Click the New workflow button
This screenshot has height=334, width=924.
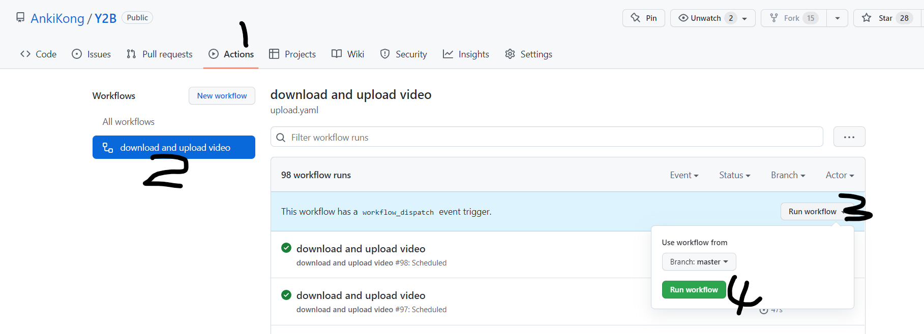coord(222,95)
